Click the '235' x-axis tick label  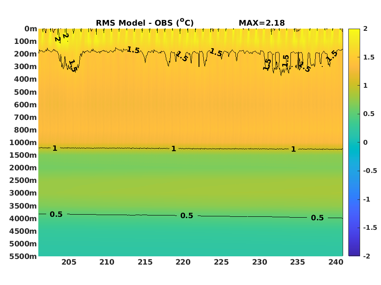(x=297, y=262)
